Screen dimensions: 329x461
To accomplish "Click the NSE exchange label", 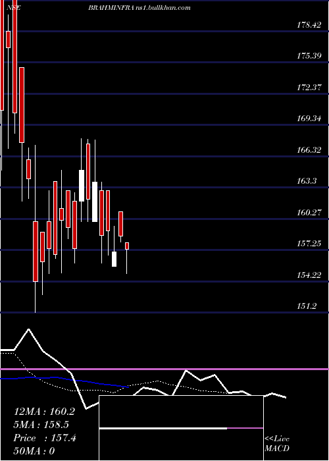I will coord(13,8).
